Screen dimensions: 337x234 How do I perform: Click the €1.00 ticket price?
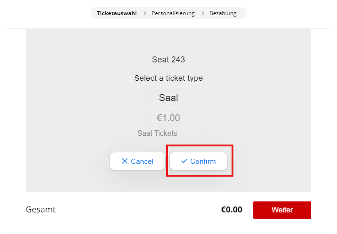168,118
